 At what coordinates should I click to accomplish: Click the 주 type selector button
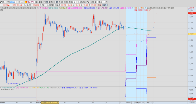[4, 2]
